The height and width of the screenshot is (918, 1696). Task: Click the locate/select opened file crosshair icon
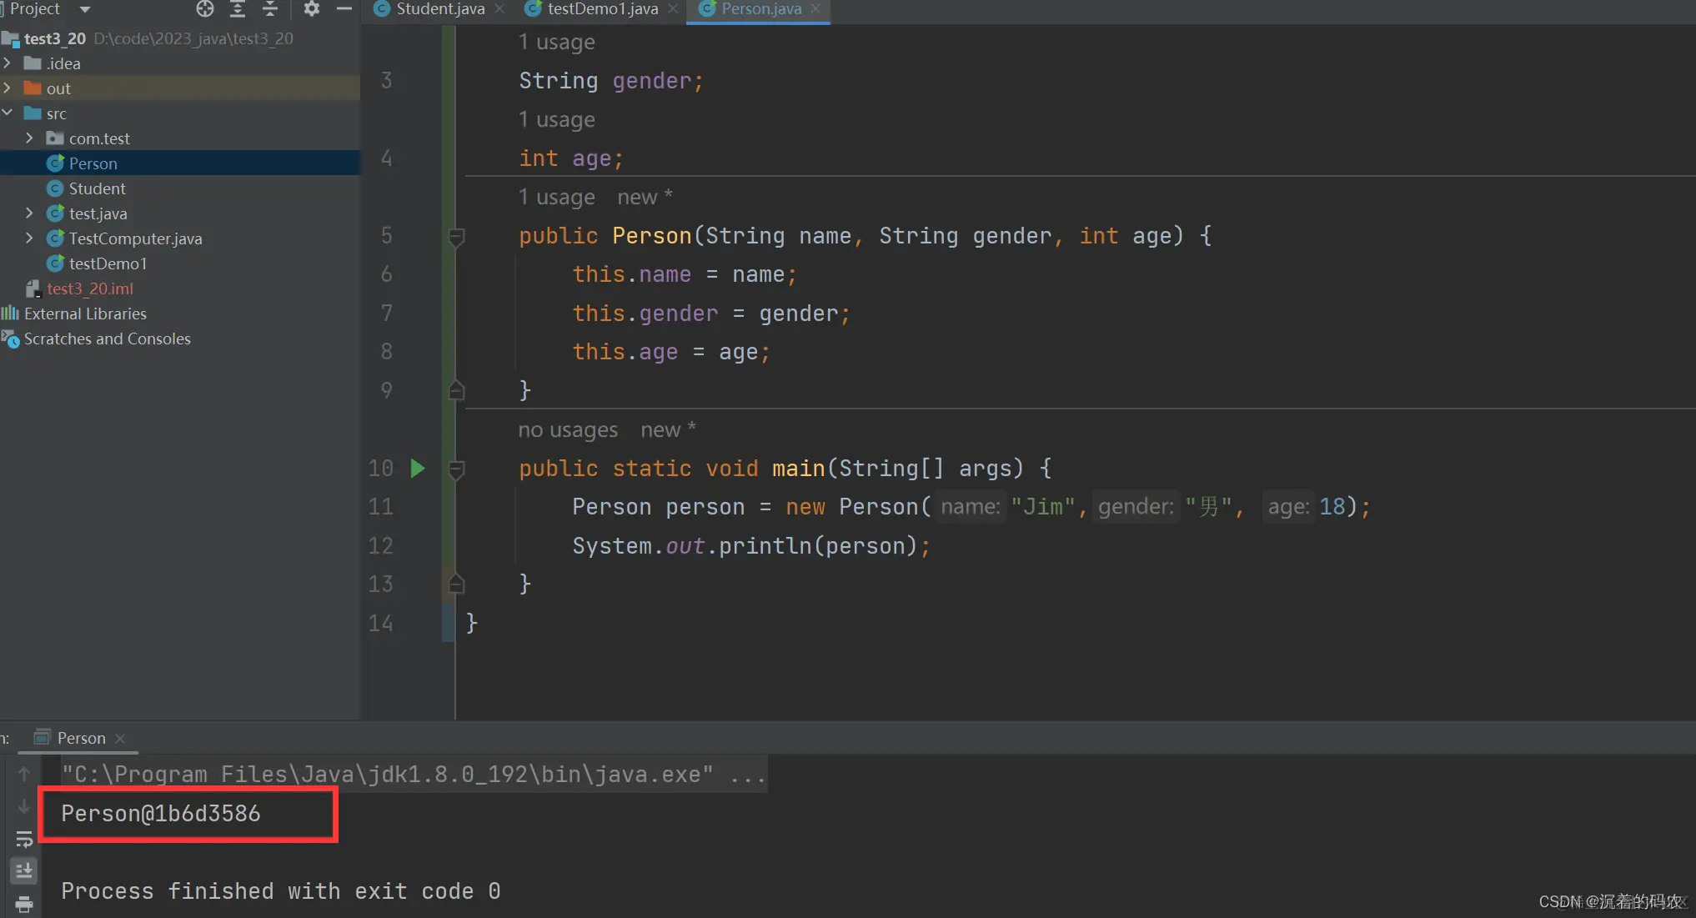[205, 9]
